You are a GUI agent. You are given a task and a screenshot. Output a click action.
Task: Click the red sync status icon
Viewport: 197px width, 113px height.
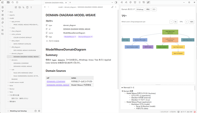pos(195,112)
